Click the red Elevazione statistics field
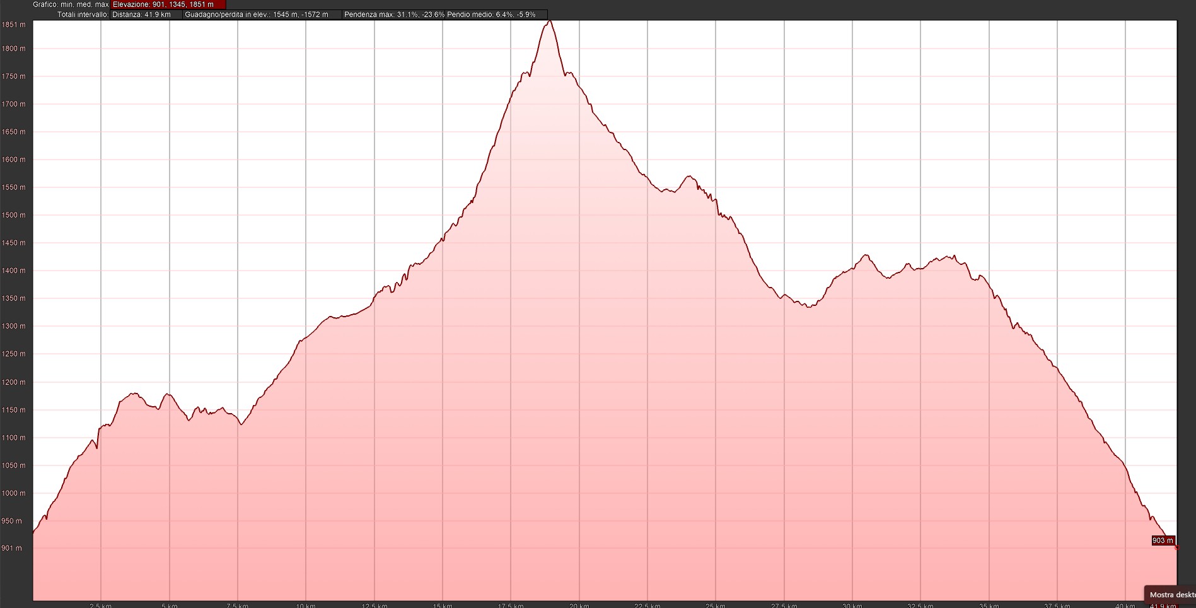1196x608 pixels. pyautogui.click(x=168, y=4)
